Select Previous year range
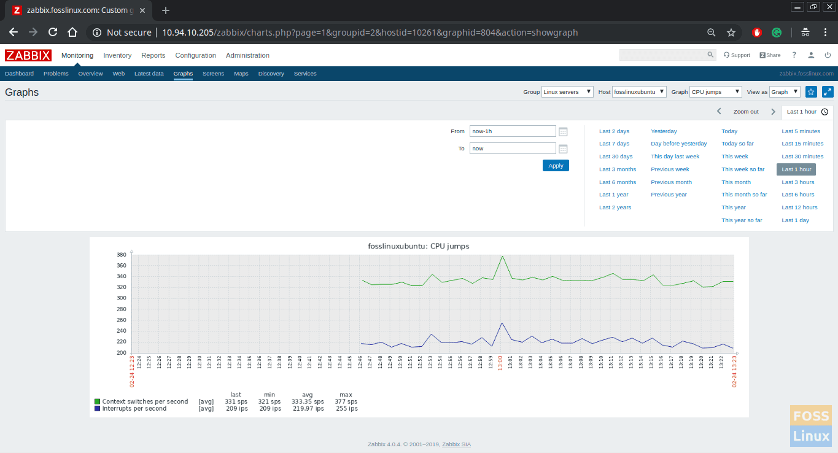Image resolution: width=838 pixels, height=453 pixels. coord(669,195)
